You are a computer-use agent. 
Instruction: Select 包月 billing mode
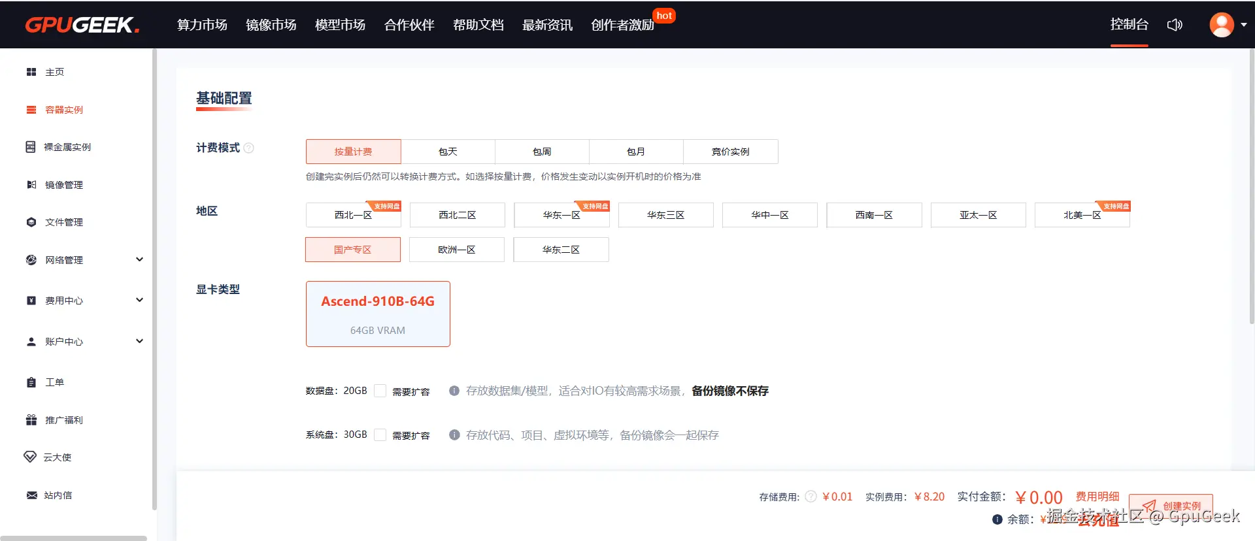(636, 152)
